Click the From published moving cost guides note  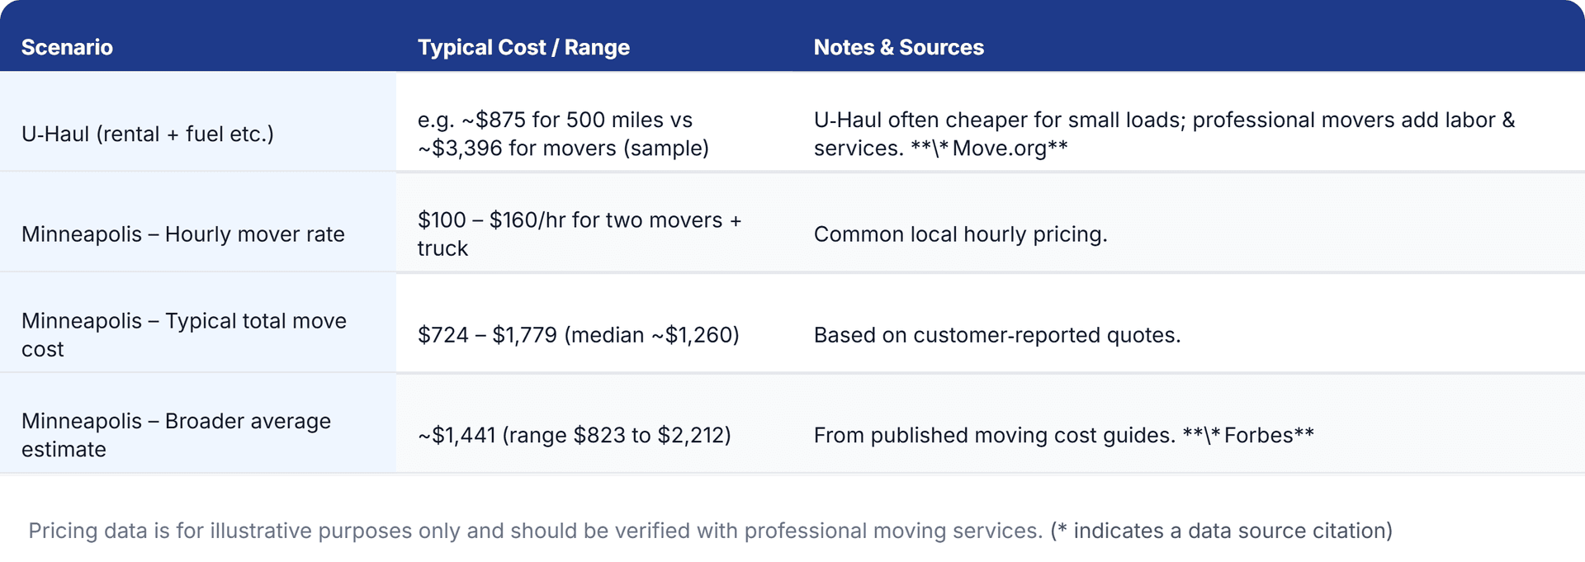click(x=994, y=435)
